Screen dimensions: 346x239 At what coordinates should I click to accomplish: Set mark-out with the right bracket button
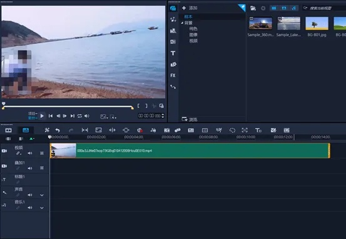pyautogui.click(x=146, y=106)
